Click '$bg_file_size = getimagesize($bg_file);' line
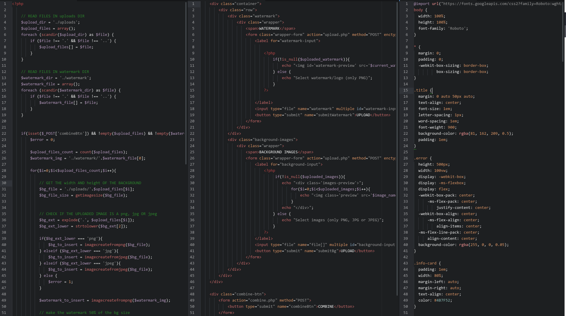Viewport: 566px width, 316px height. point(83,195)
